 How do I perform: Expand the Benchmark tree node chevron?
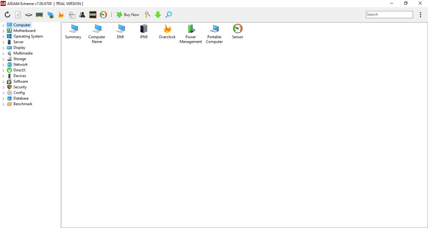coord(3,104)
